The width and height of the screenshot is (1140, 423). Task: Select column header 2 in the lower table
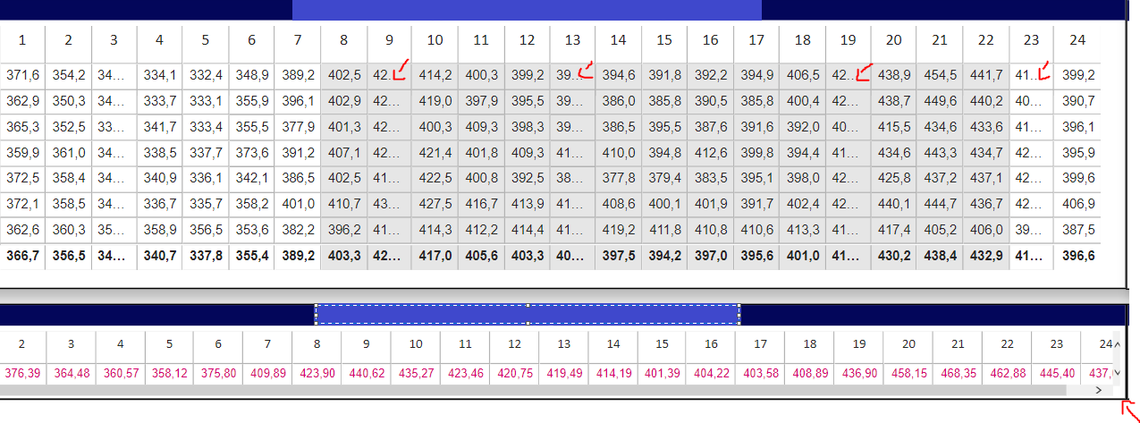coord(21,344)
